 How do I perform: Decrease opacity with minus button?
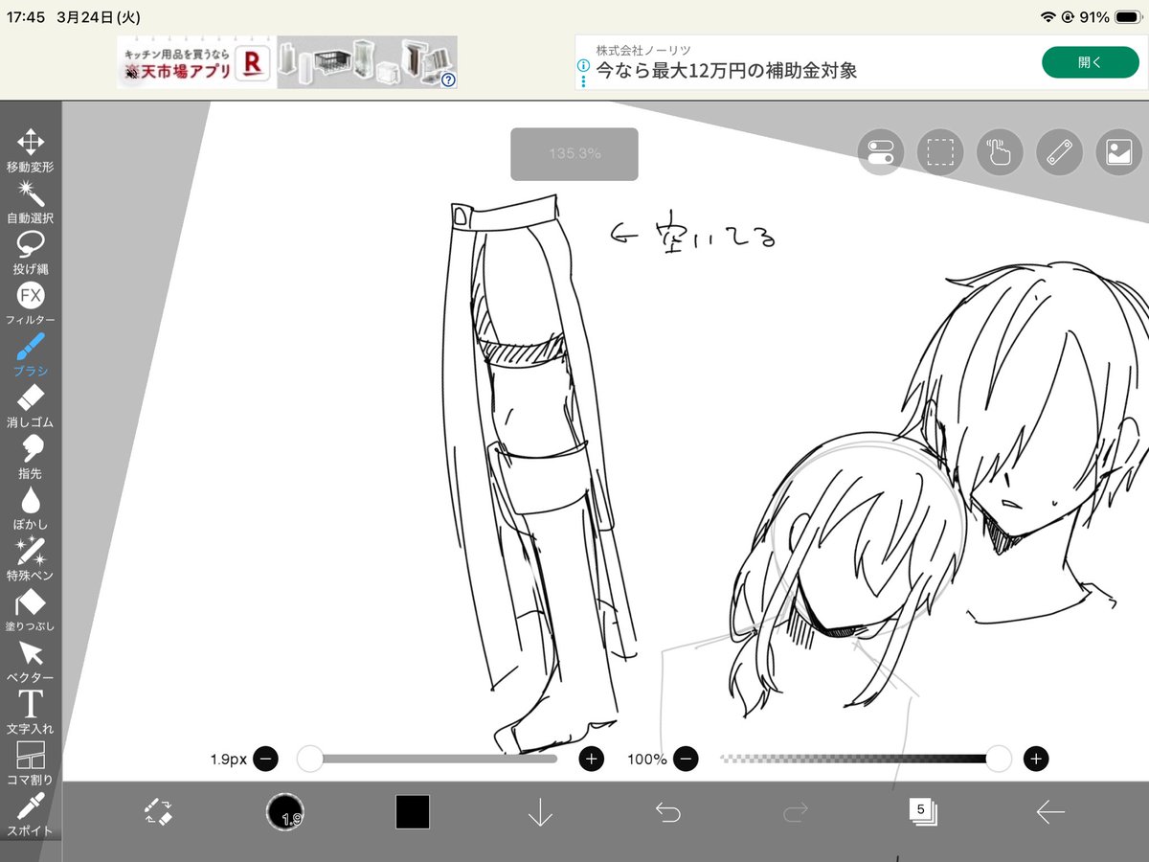point(685,760)
